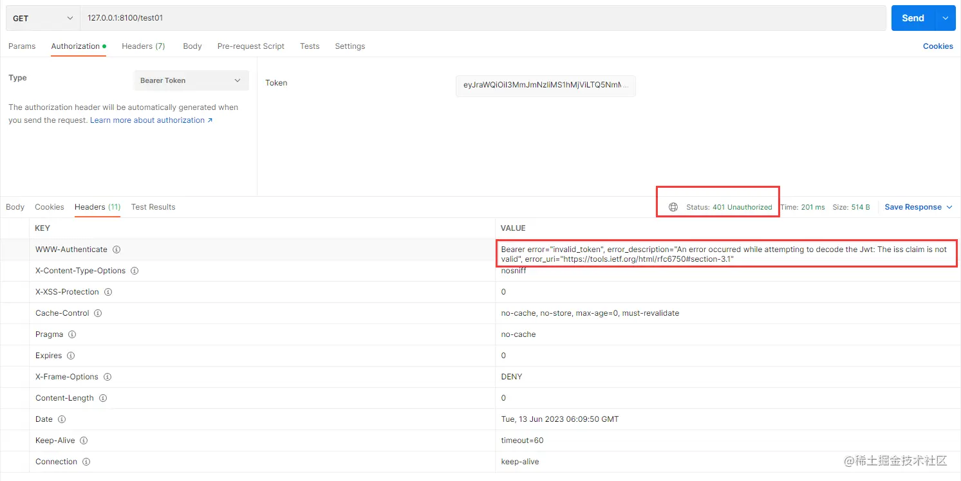Click info icon next to Keep-Alive
Image resolution: width=961 pixels, height=481 pixels.
84,440
